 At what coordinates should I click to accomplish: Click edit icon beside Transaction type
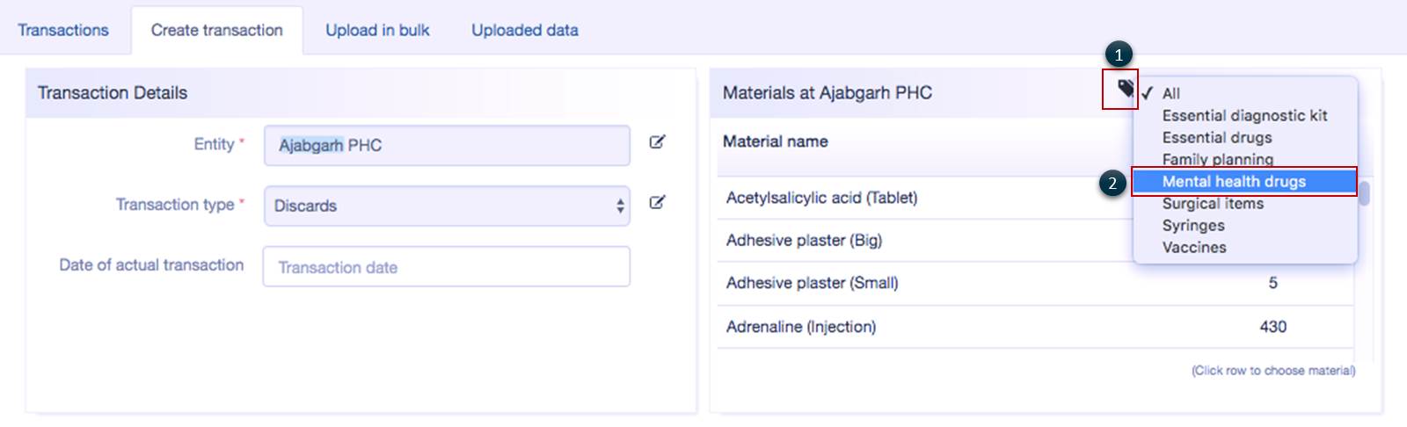pyautogui.click(x=657, y=203)
